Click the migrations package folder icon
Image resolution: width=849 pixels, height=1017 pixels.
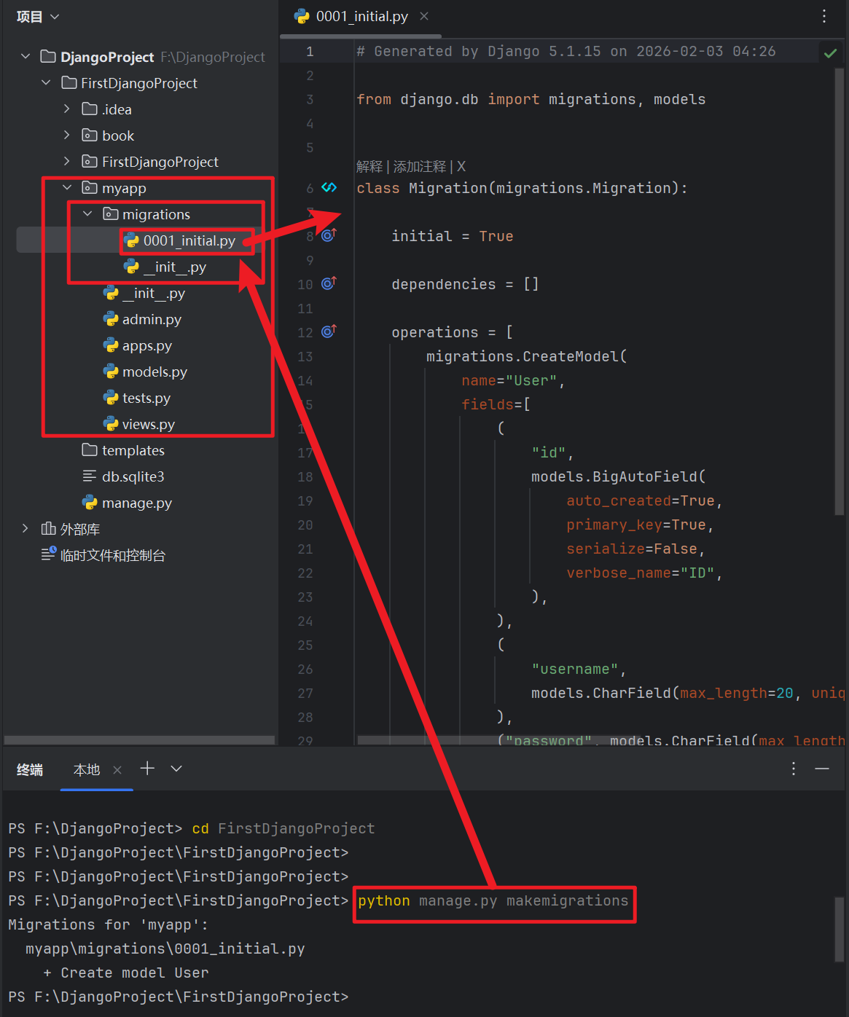[110, 213]
